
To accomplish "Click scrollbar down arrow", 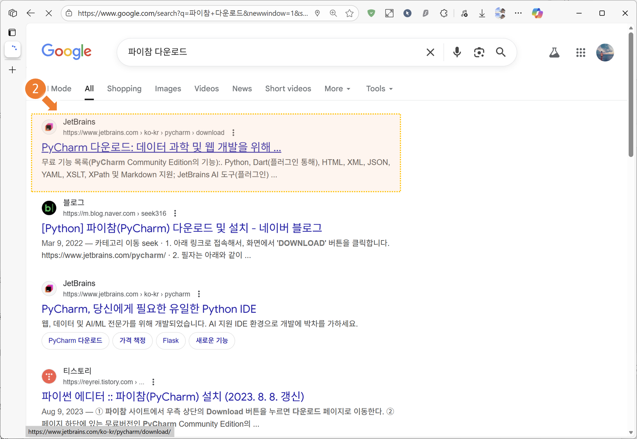I will tap(630, 433).
